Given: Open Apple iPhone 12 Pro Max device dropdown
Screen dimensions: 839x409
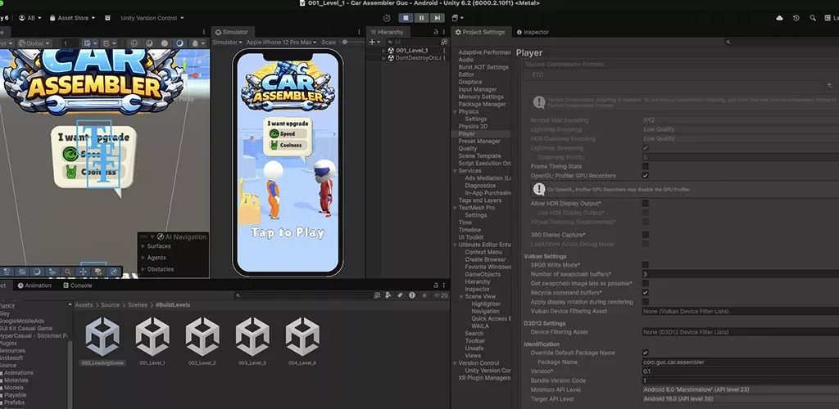Looking at the screenshot, I should (282, 43).
